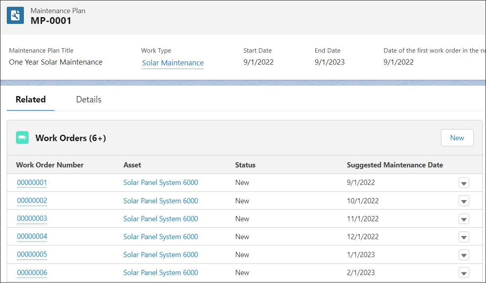The width and height of the screenshot is (486, 283).
Task: Click the Work Order Number column header
Action: (x=50, y=165)
